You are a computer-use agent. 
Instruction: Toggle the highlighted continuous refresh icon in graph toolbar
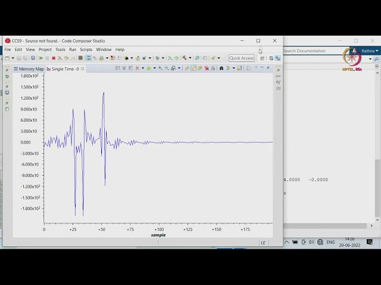click(193, 68)
